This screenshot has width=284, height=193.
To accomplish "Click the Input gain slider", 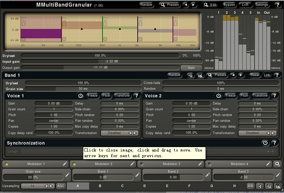I will (x=111, y=61).
